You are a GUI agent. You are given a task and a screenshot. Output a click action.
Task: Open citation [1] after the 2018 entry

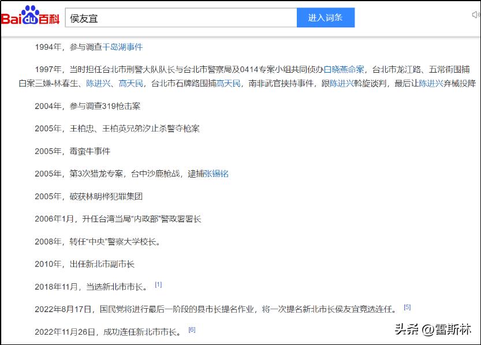(x=158, y=283)
